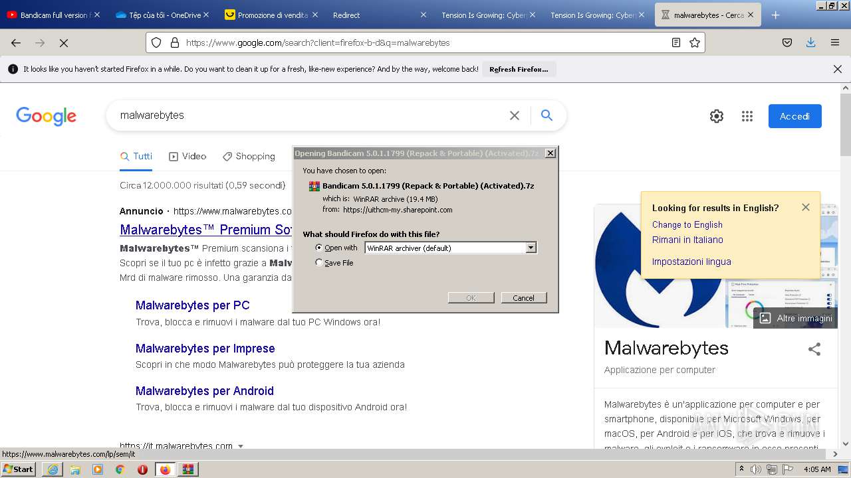The image size is (851, 478).
Task: Open Google settings gear icon
Action: click(x=717, y=116)
